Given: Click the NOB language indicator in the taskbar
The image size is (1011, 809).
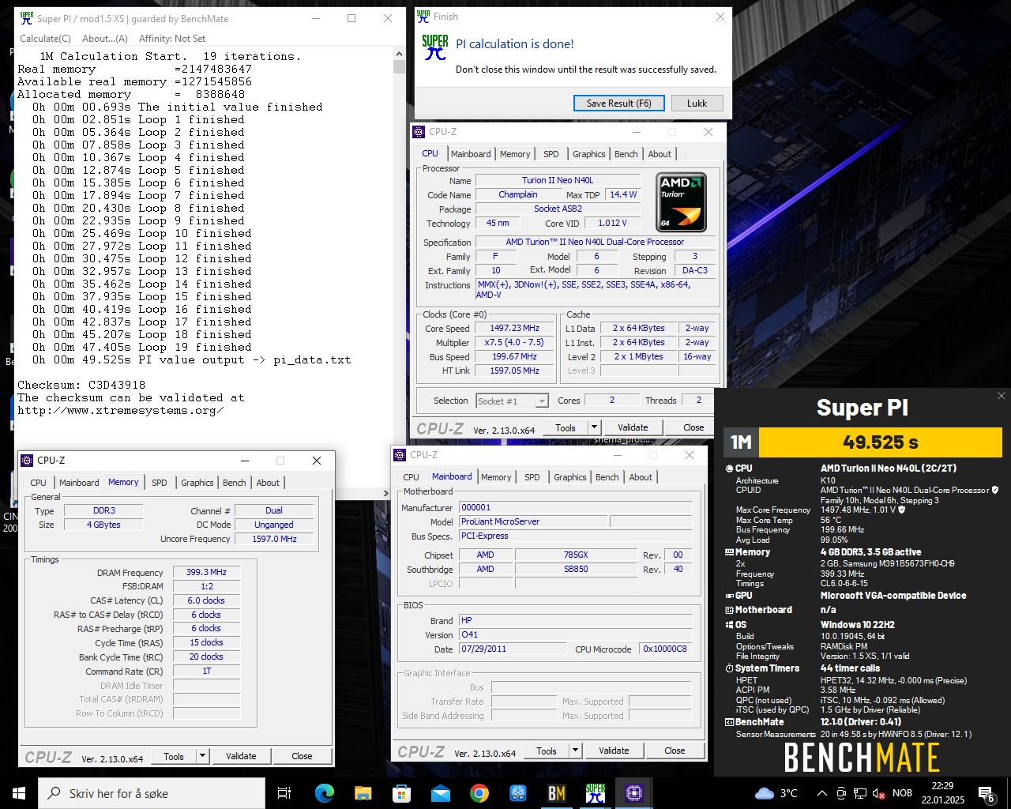Looking at the screenshot, I should pyautogui.click(x=902, y=793).
